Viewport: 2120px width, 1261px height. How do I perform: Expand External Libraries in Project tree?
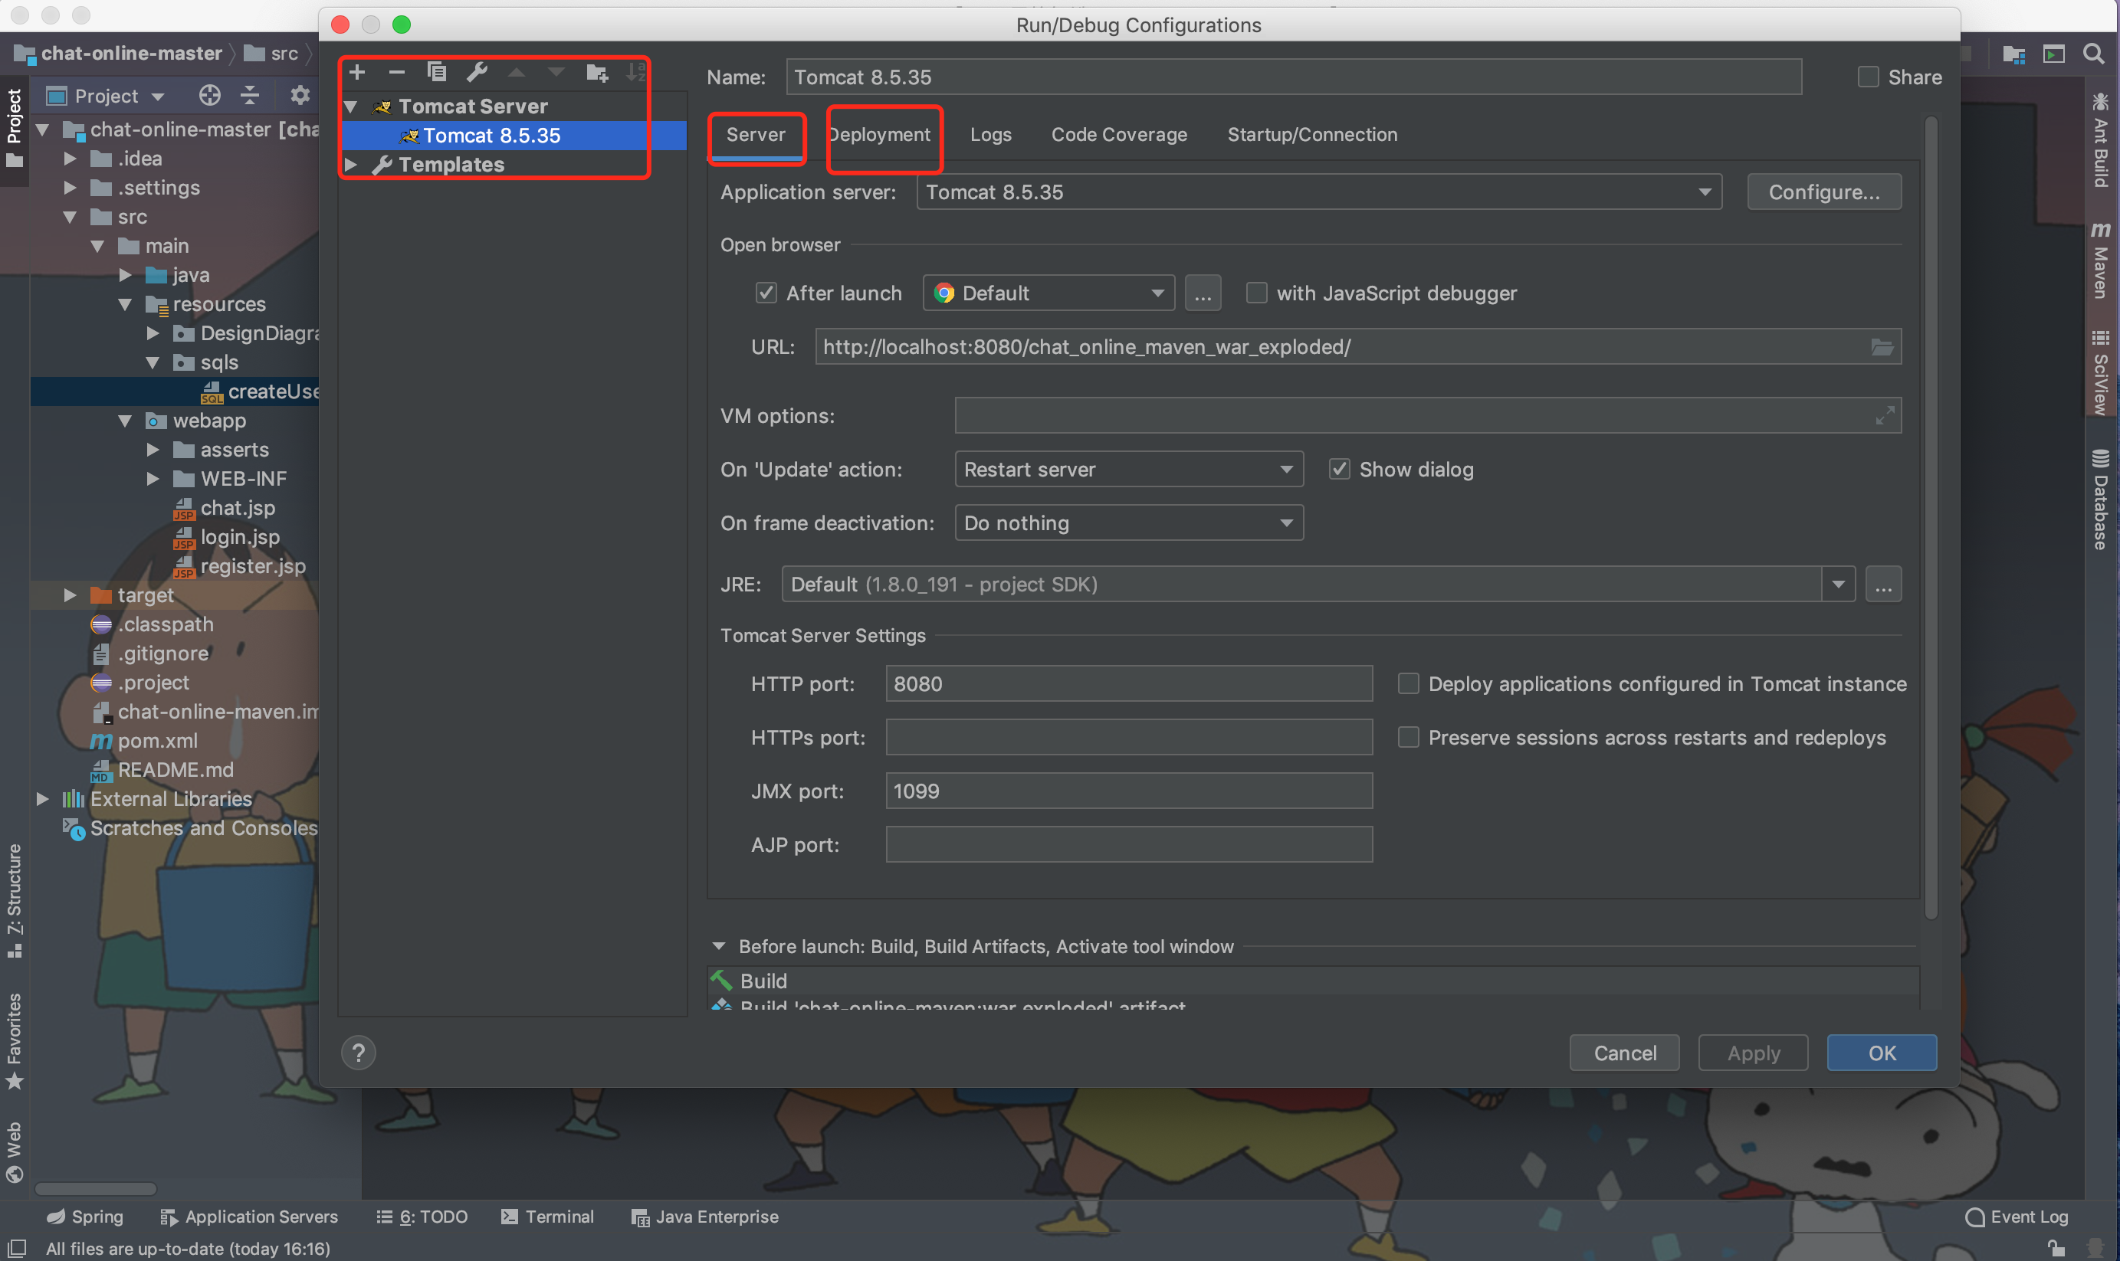tap(42, 799)
